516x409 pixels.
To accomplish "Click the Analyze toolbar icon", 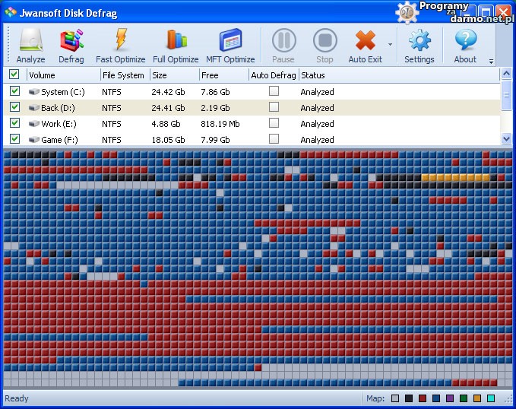I will pyautogui.click(x=30, y=45).
